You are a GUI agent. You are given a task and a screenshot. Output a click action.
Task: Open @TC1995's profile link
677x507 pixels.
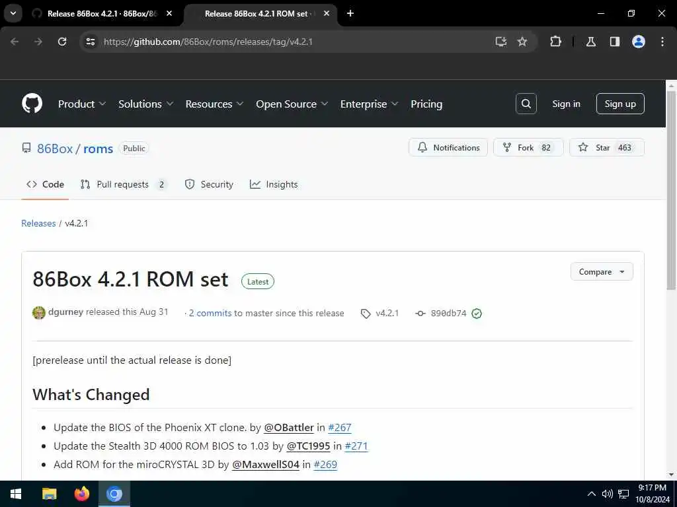coord(308,446)
